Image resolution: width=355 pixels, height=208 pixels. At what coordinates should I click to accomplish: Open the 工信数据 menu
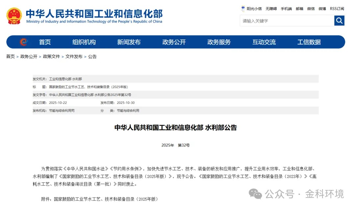(309, 42)
